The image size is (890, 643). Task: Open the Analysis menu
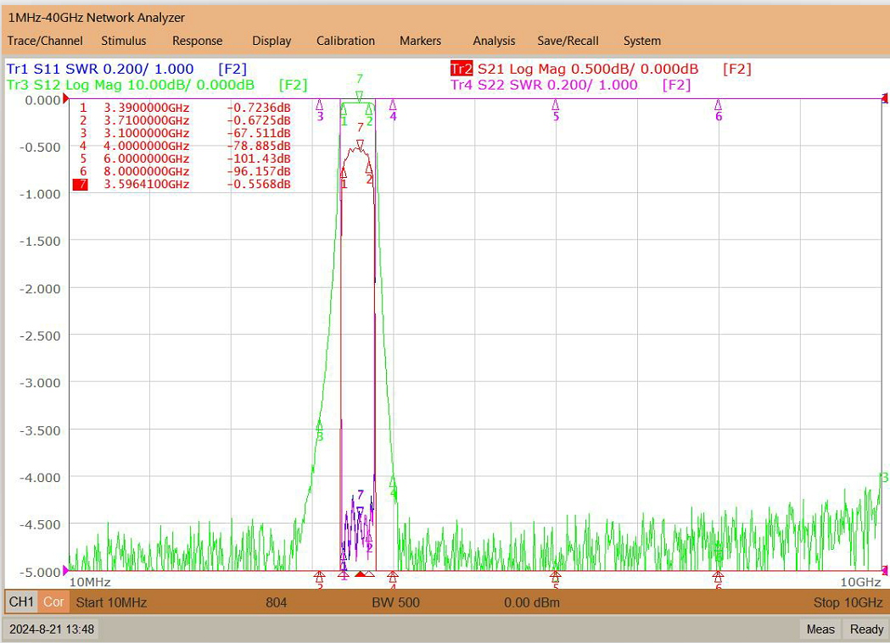click(x=494, y=41)
